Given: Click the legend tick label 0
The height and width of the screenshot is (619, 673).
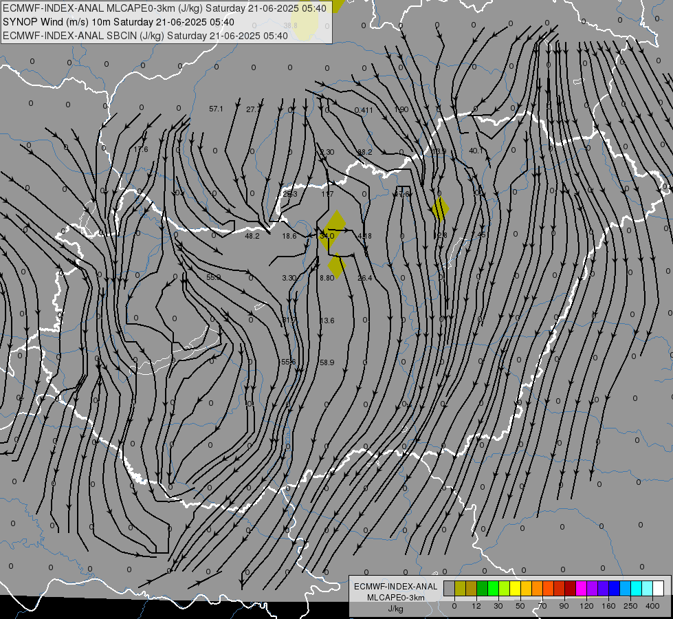Looking at the screenshot, I should (x=454, y=606).
